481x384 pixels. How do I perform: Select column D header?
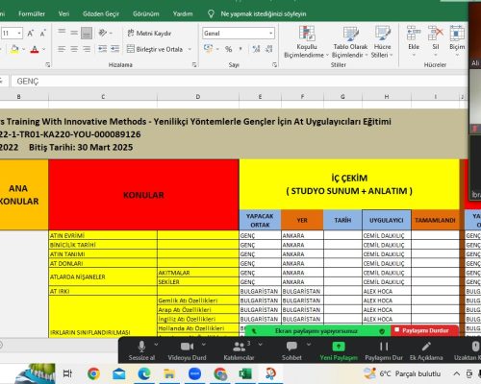198,97
